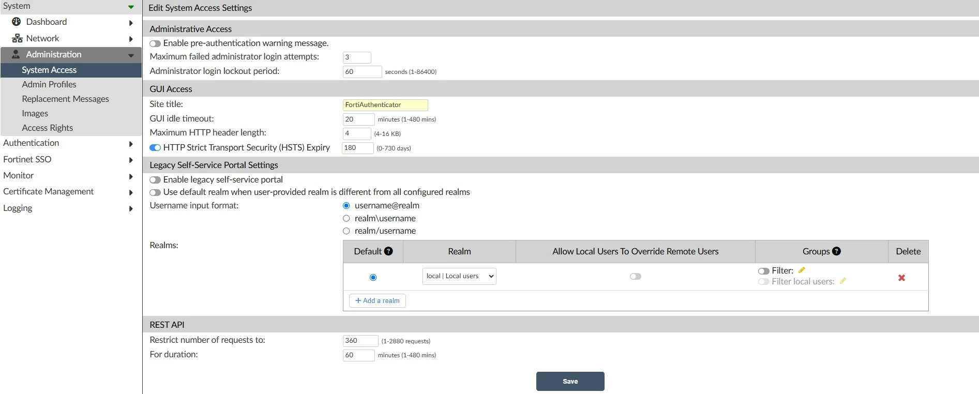
Task: Click the login lockout period field
Action: click(362, 72)
